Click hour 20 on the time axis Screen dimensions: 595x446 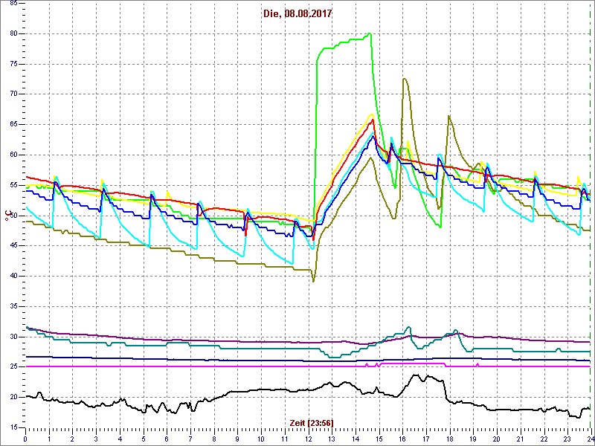(x=496, y=439)
